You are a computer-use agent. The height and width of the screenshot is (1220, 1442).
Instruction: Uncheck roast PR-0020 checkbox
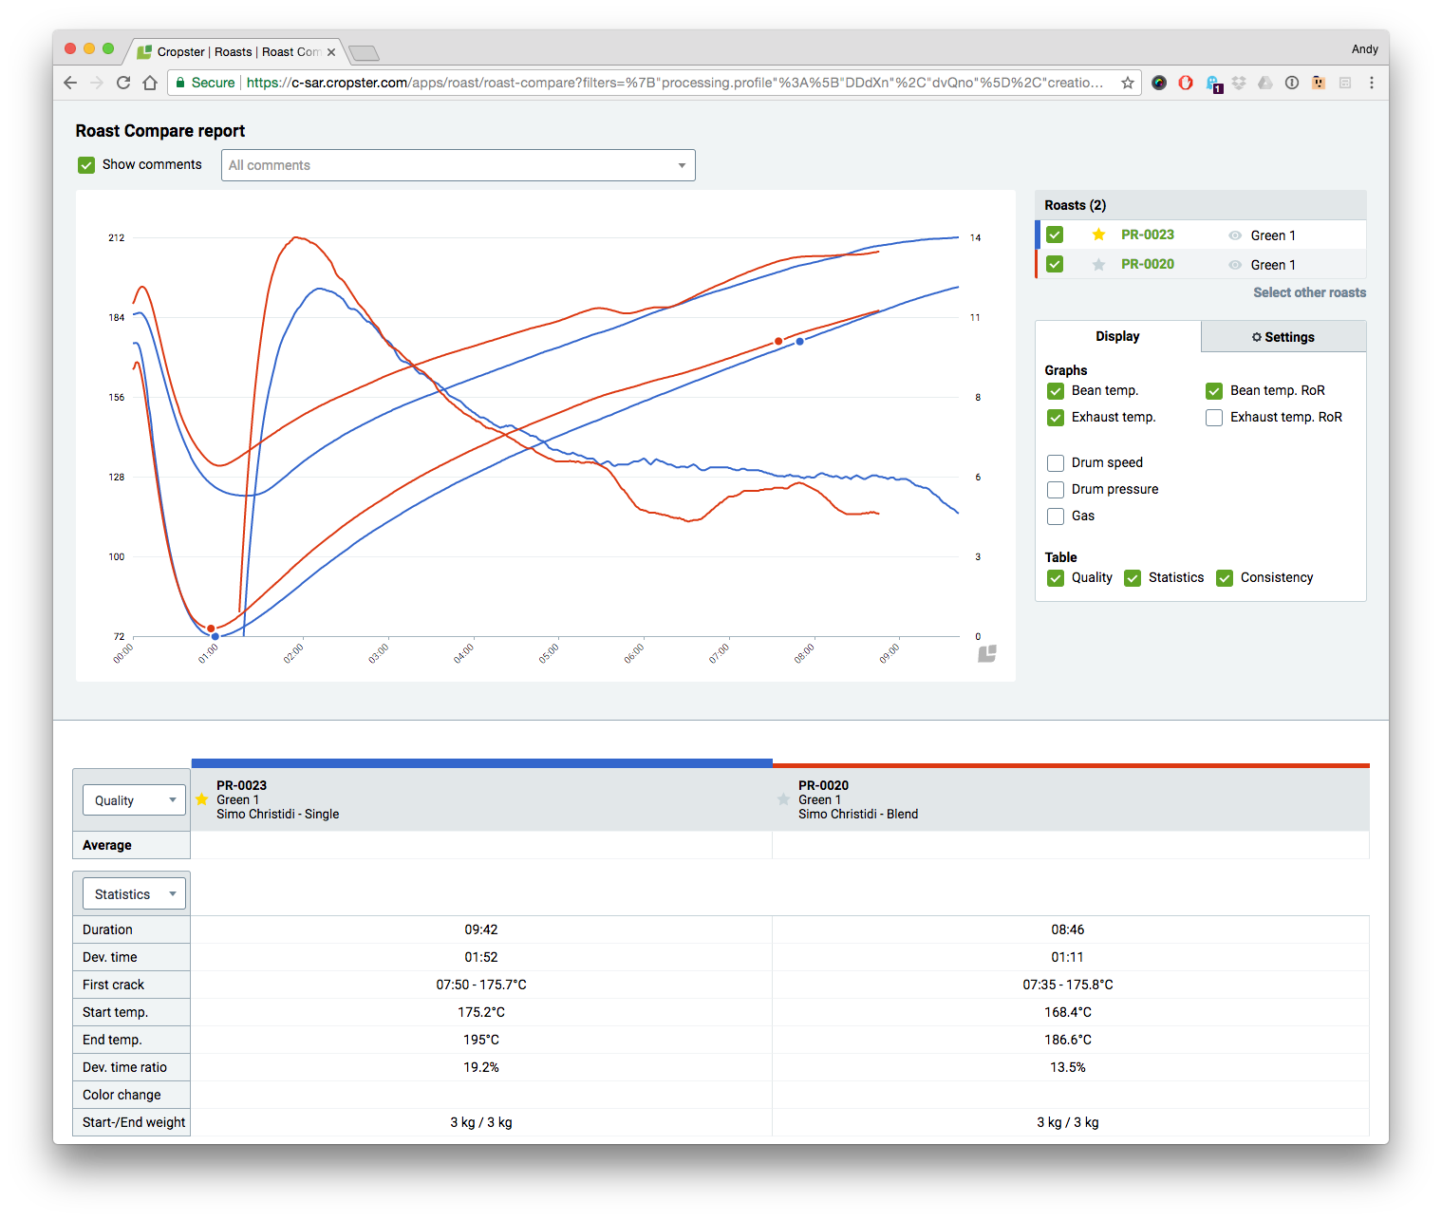click(1055, 264)
